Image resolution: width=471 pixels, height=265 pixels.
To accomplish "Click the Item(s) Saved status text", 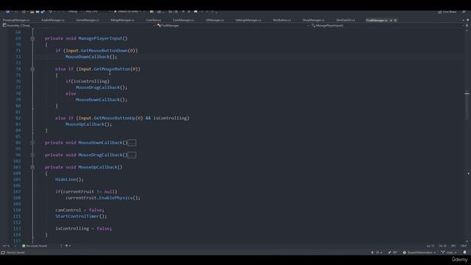I will [15, 252].
